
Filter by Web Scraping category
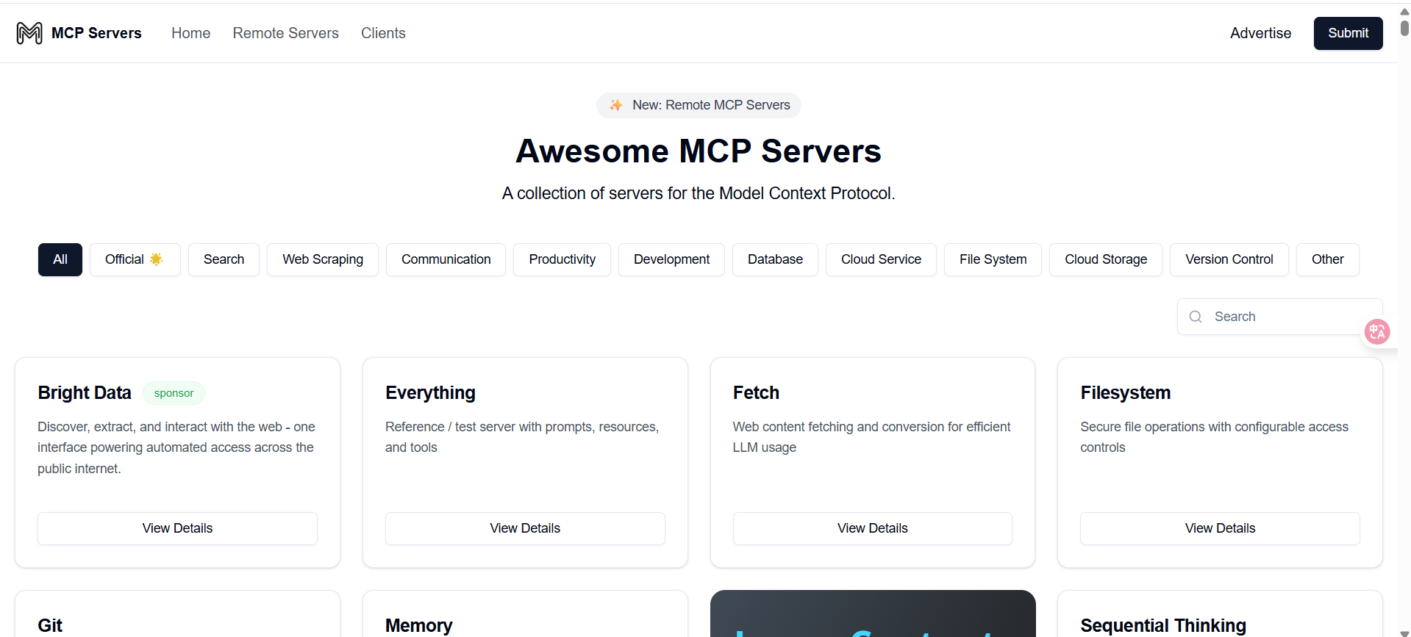(x=323, y=259)
